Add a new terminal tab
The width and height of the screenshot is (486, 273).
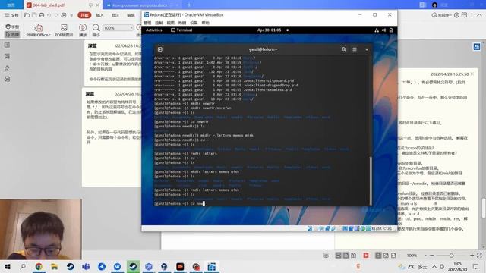click(x=160, y=49)
